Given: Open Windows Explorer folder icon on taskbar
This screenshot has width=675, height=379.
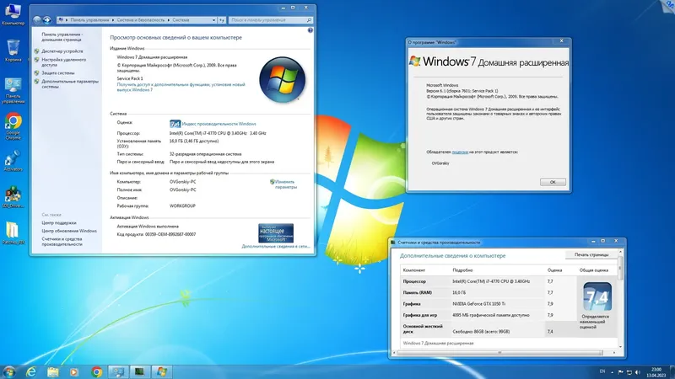Looking at the screenshot, I should [x=53, y=371].
